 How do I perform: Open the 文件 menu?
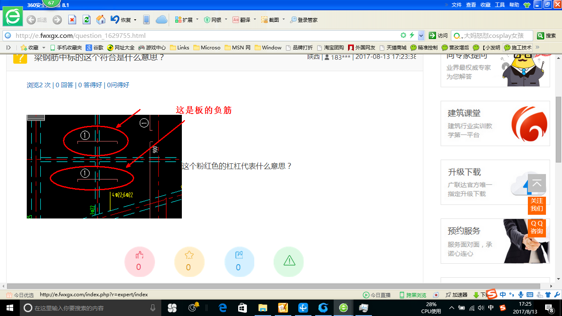pos(457,5)
